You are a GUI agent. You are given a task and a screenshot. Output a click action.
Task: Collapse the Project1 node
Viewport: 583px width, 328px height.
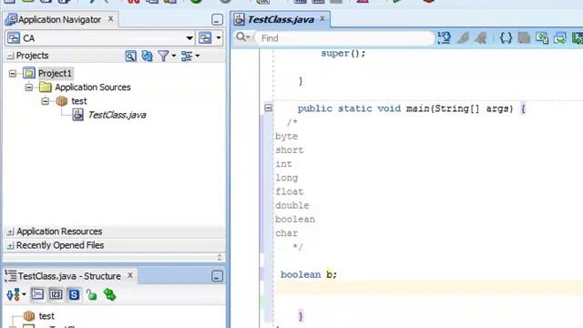(13, 73)
